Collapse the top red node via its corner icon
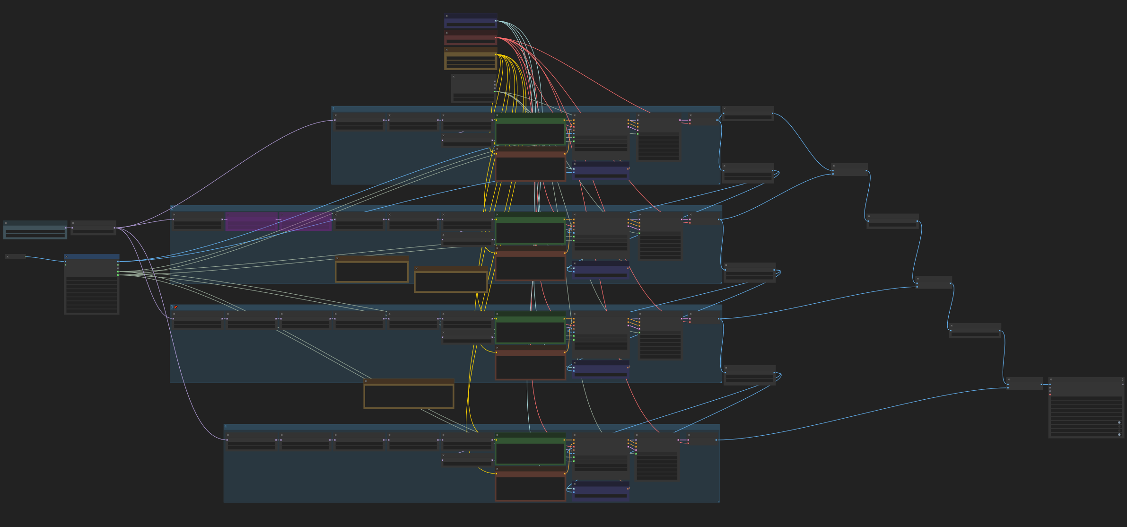 click(446, 33)
